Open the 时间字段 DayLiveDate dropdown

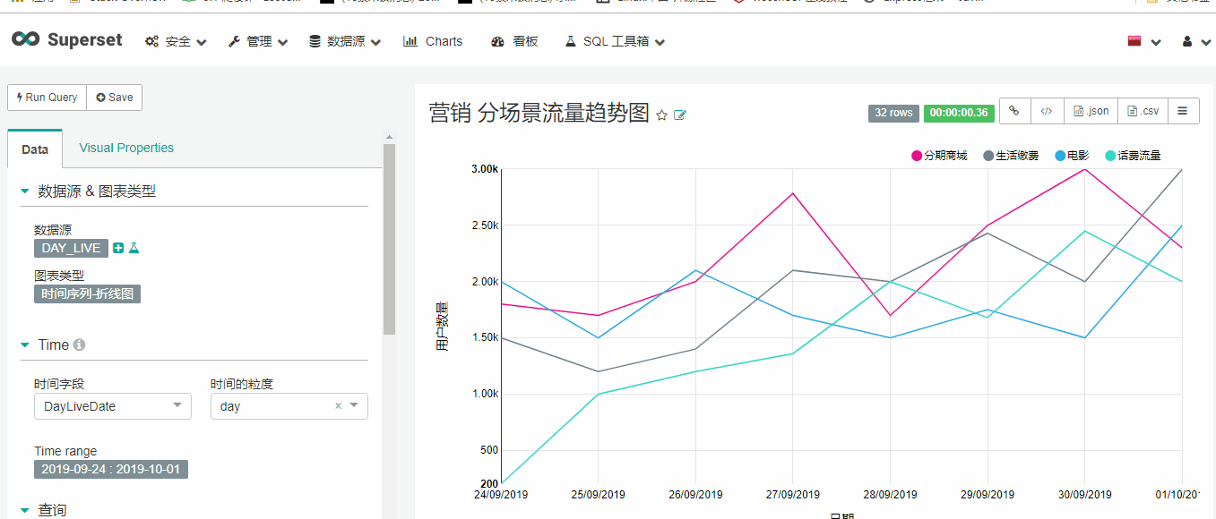(x=112, y=405)
